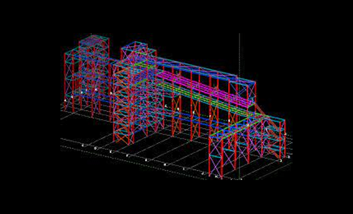Click the magenta inclined conveyor gallery
Viewport: 353px width, 214px height.
pyautogui.click(x=201, y=86)
